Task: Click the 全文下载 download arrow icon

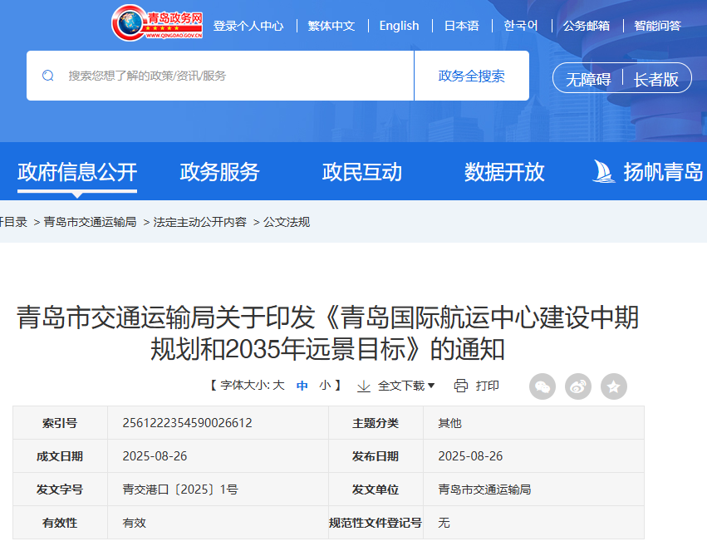Action: point(364,386)
